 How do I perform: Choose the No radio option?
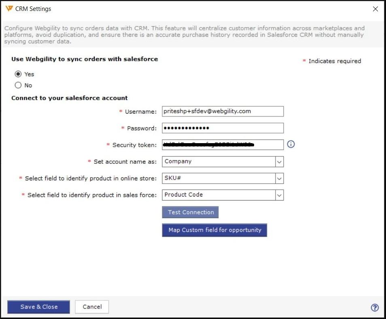[18, 85]
